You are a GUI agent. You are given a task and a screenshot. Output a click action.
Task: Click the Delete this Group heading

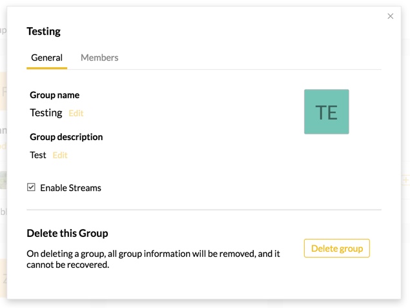click(x=67, y=233)
